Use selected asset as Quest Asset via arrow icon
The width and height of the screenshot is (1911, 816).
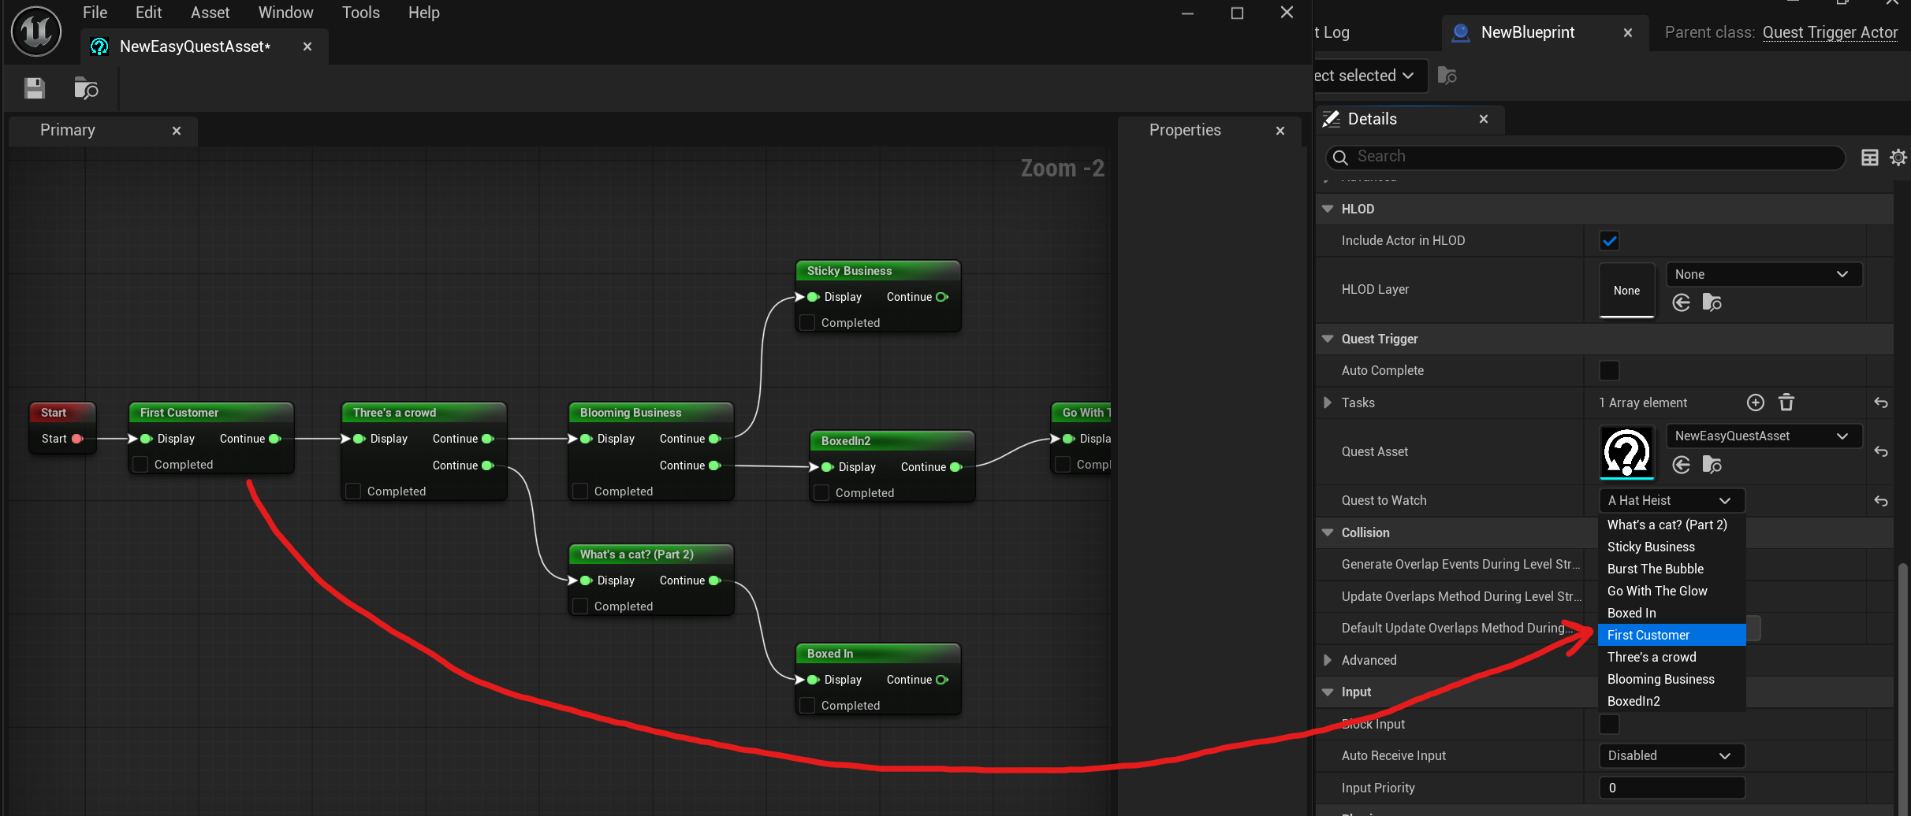point(1681,465)
